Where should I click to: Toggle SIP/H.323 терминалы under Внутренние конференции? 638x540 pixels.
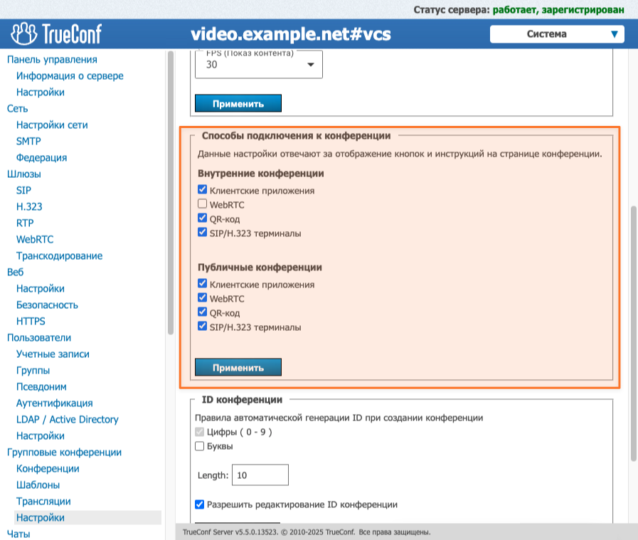pos(202,232)
